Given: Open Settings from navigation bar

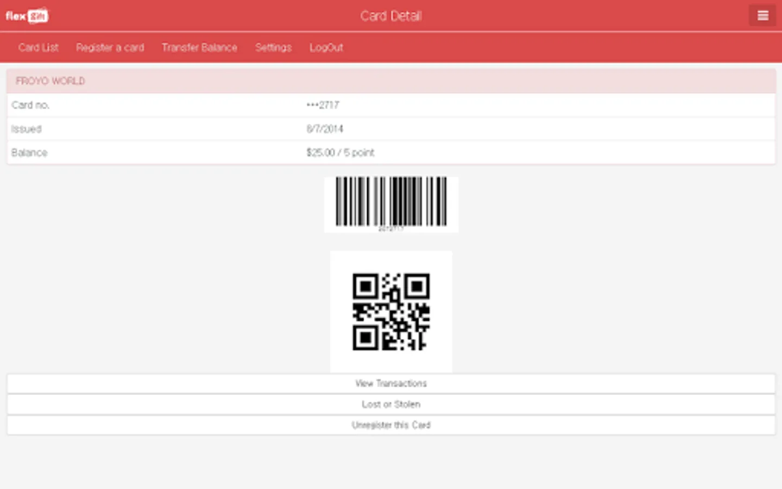Looking at the screenshot, I should [273, 47].
